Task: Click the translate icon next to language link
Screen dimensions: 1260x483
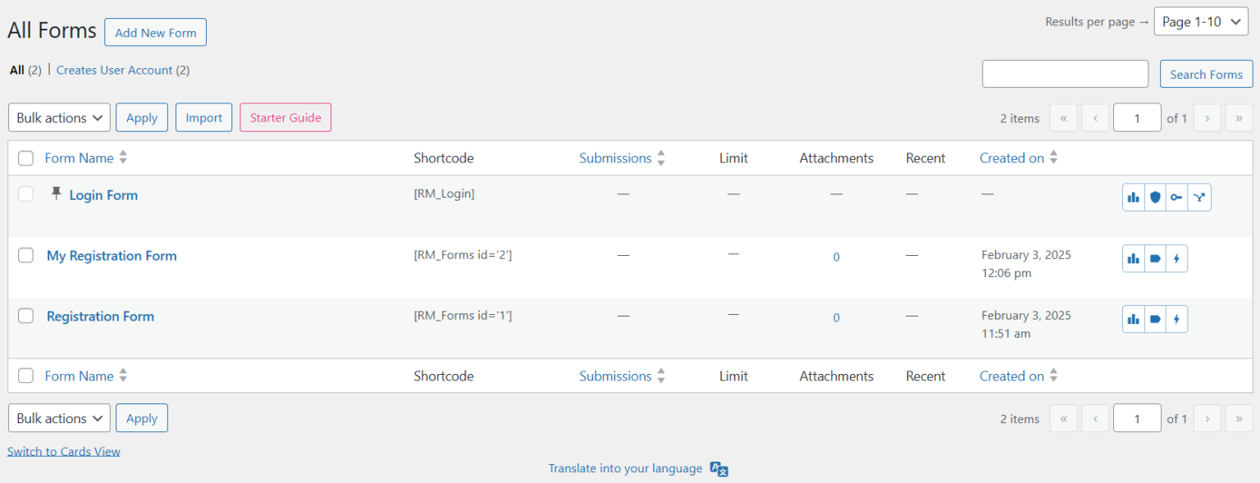Action: (718, 468)
